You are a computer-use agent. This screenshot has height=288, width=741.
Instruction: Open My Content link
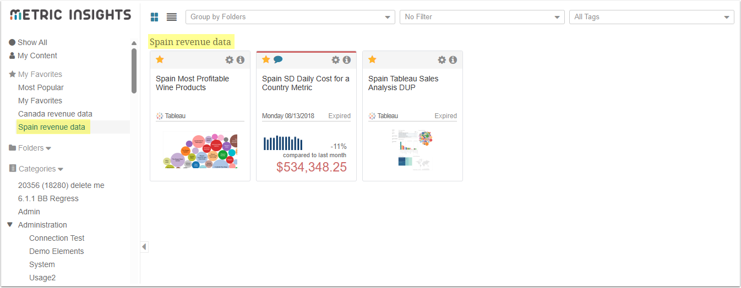pyautogui.click(x=37, y=56)
